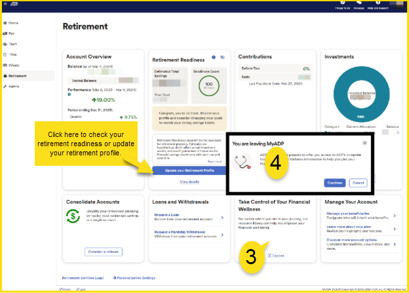Expand Discover more account options chevron

click(x=395, y=244)
